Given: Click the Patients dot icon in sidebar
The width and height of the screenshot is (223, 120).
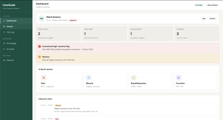Looking at the screenshot, I should point(4,60).
